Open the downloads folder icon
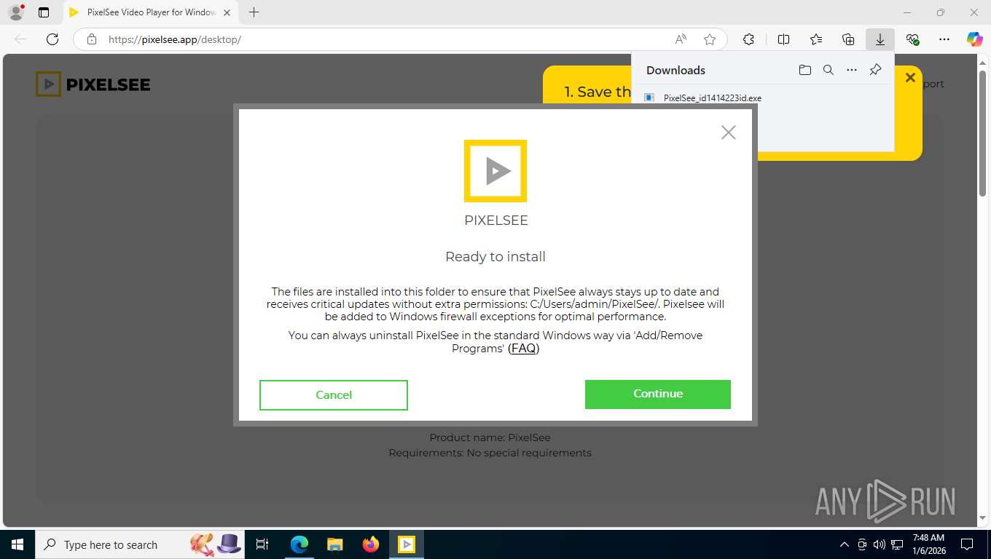This screenshot has height=559, width=991. point(804,70)
